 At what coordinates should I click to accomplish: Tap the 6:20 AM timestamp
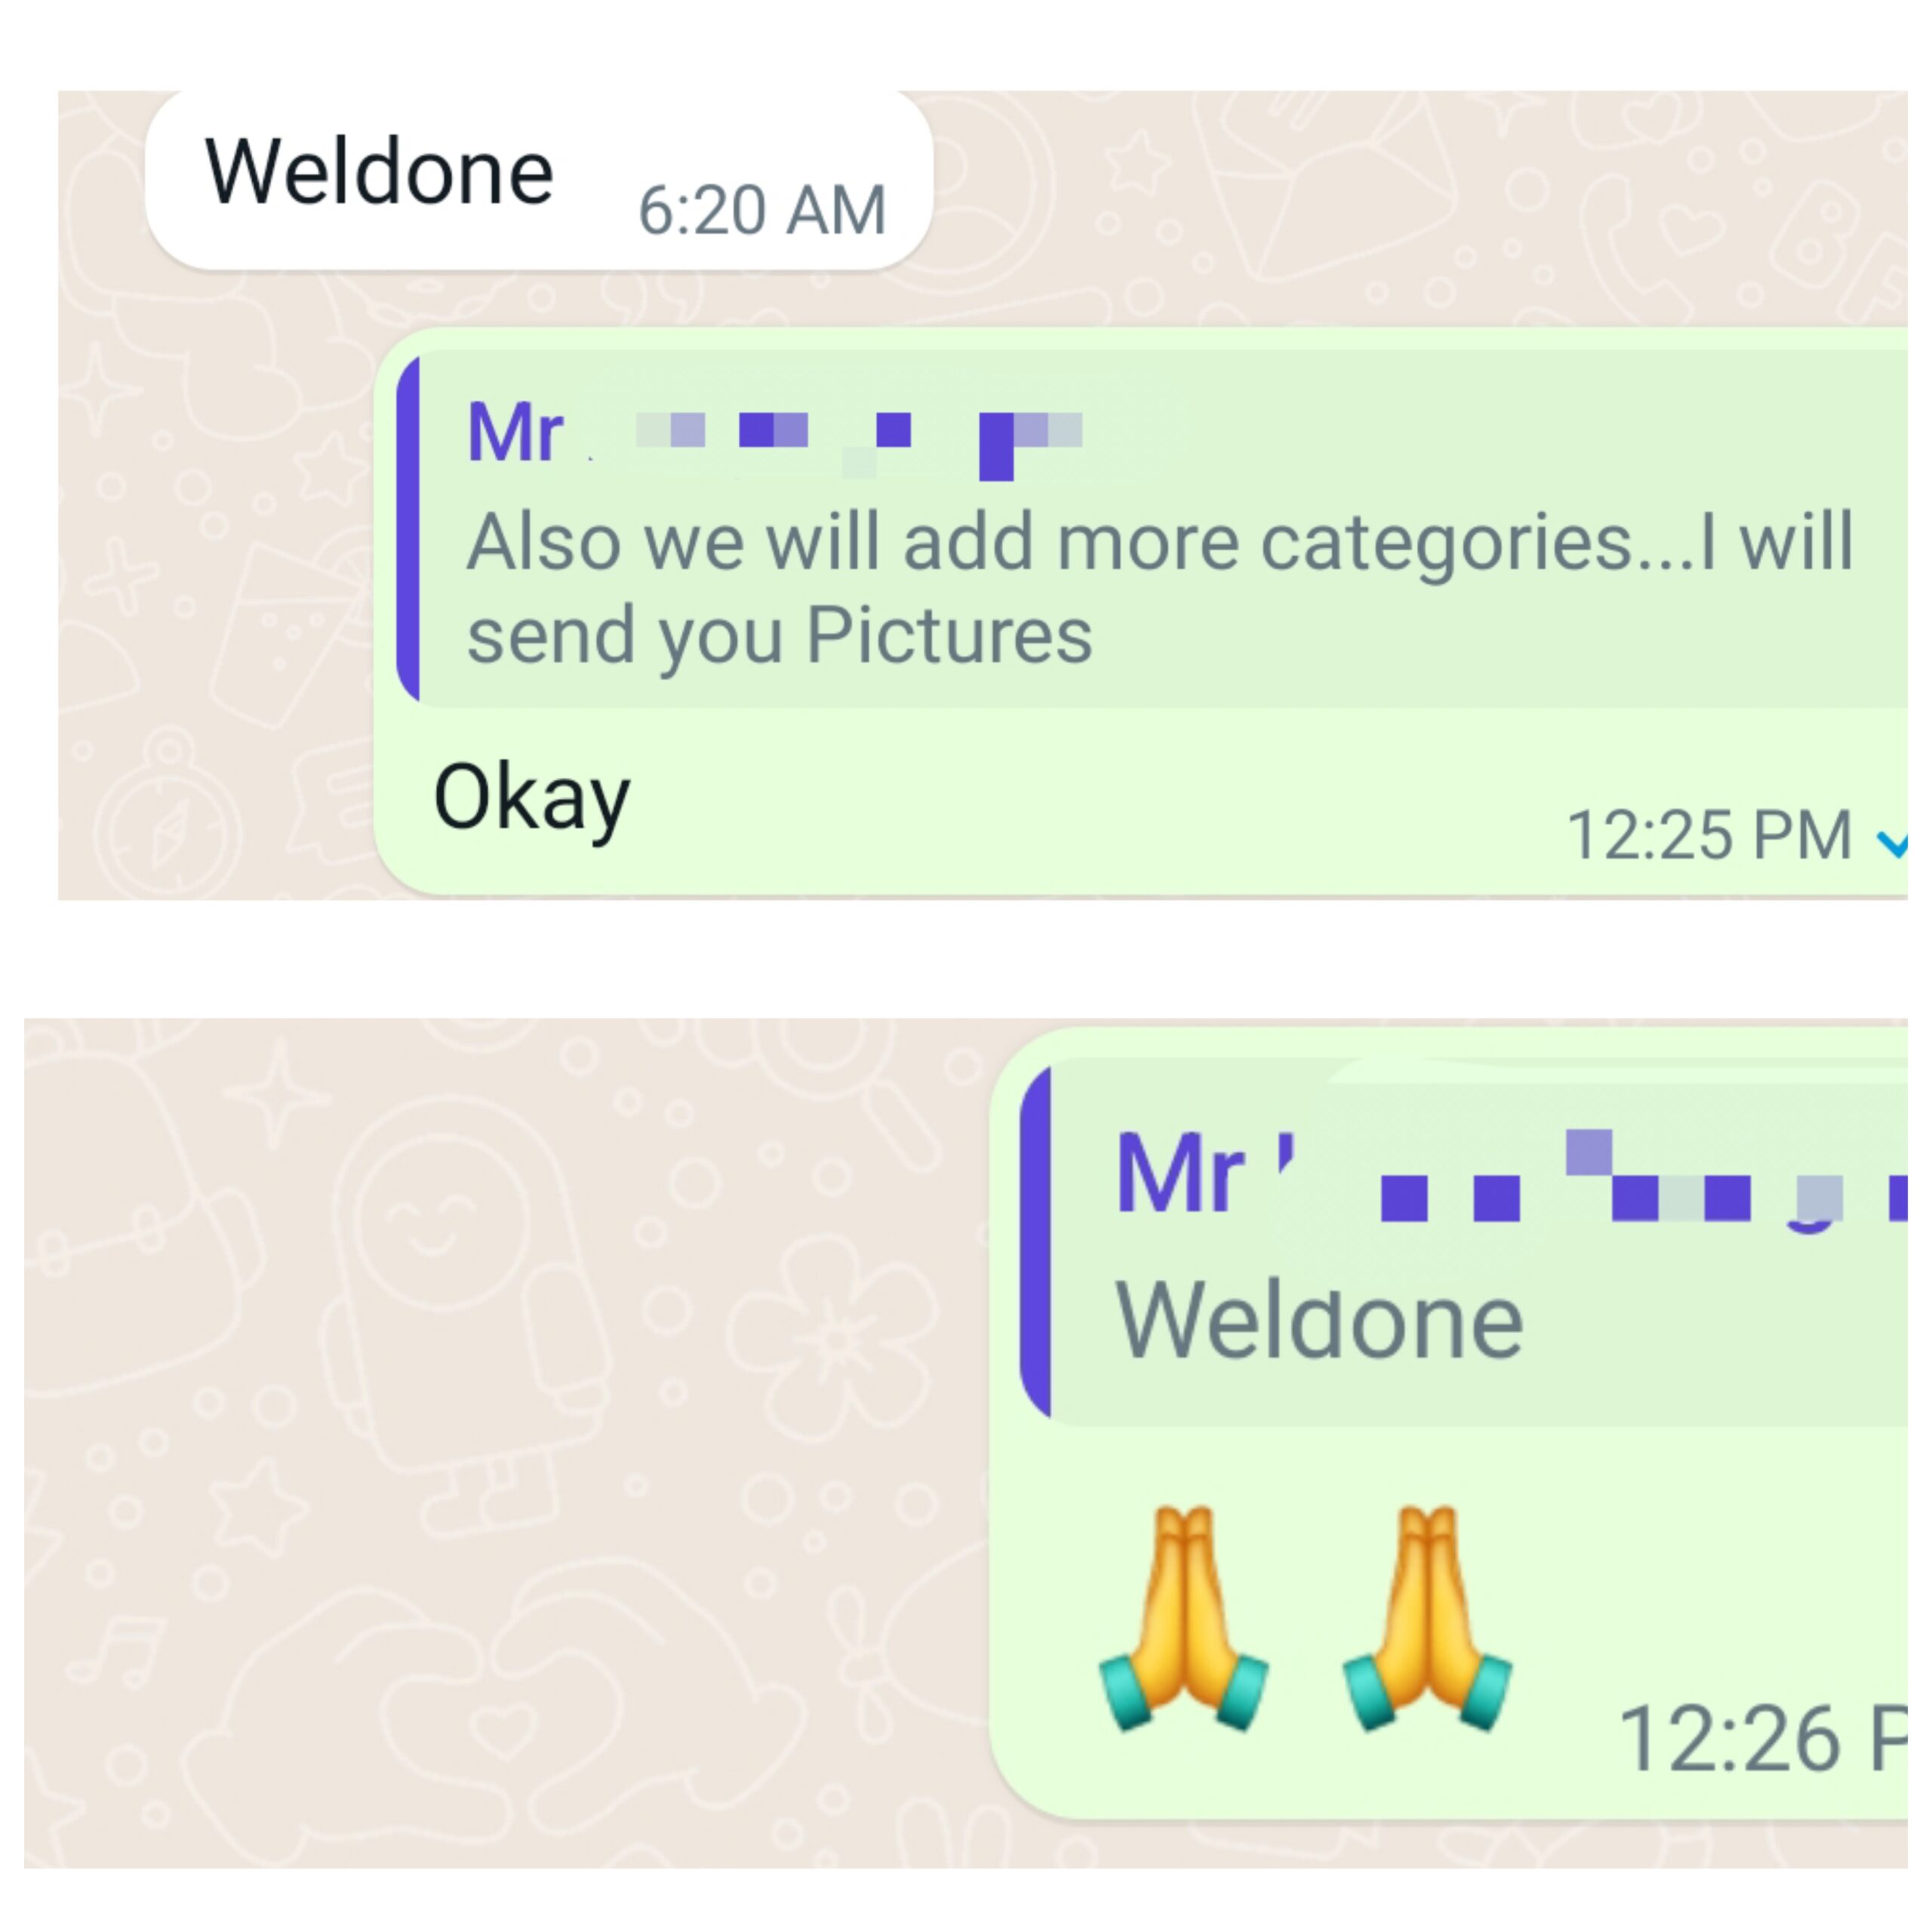coord(762,210)
